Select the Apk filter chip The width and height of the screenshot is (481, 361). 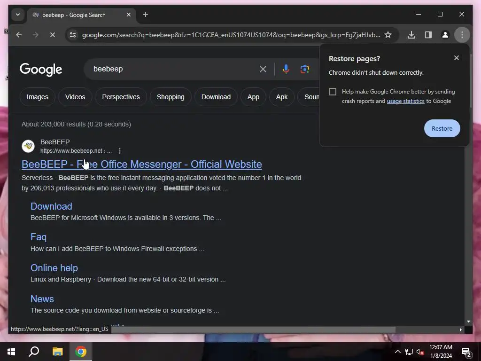pyautogui.click(x=282, y=97)
